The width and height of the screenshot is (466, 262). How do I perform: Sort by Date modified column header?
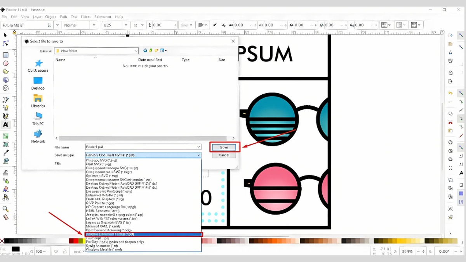click(x=150, y=60)
